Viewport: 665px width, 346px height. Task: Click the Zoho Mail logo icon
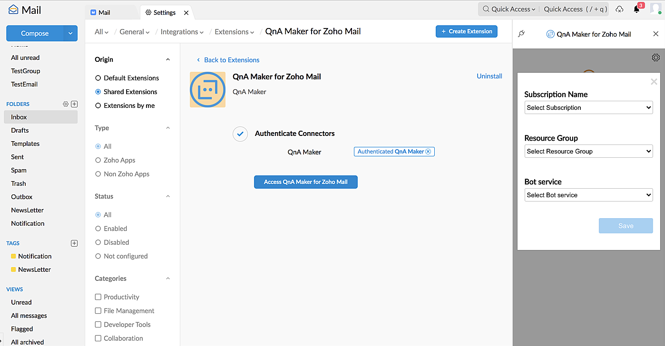(x=13, y=9)
